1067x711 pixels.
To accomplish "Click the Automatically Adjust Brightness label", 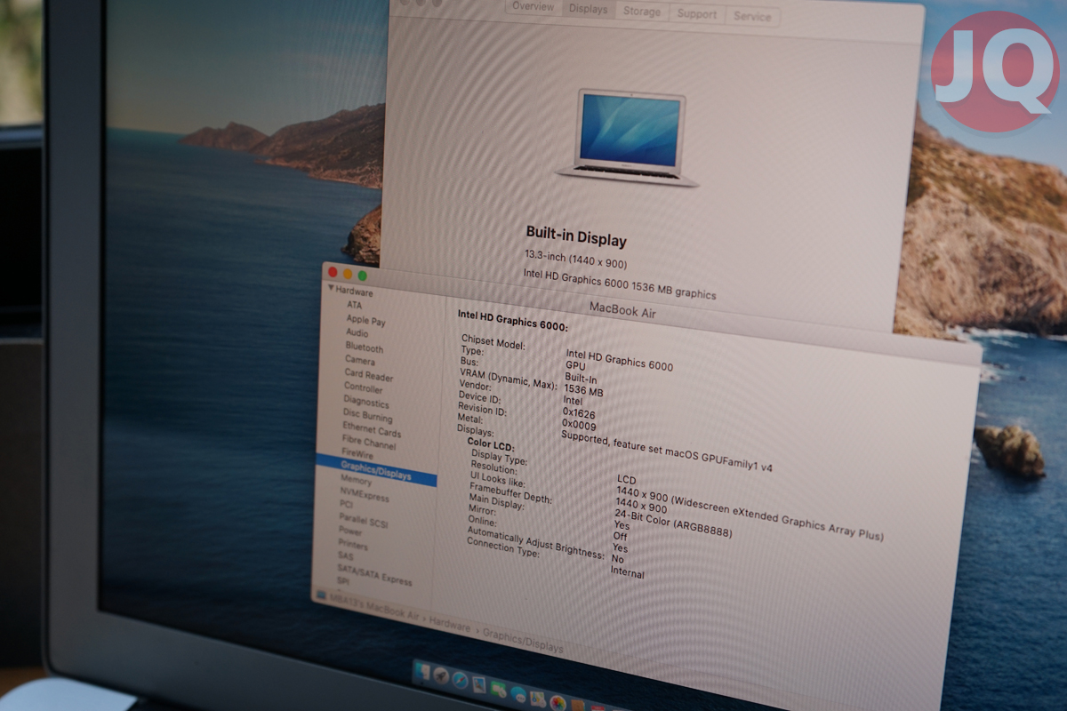I will pos(536,541).
